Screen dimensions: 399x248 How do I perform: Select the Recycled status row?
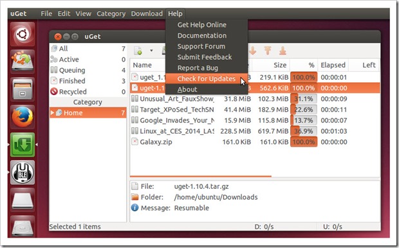(88, 91)
